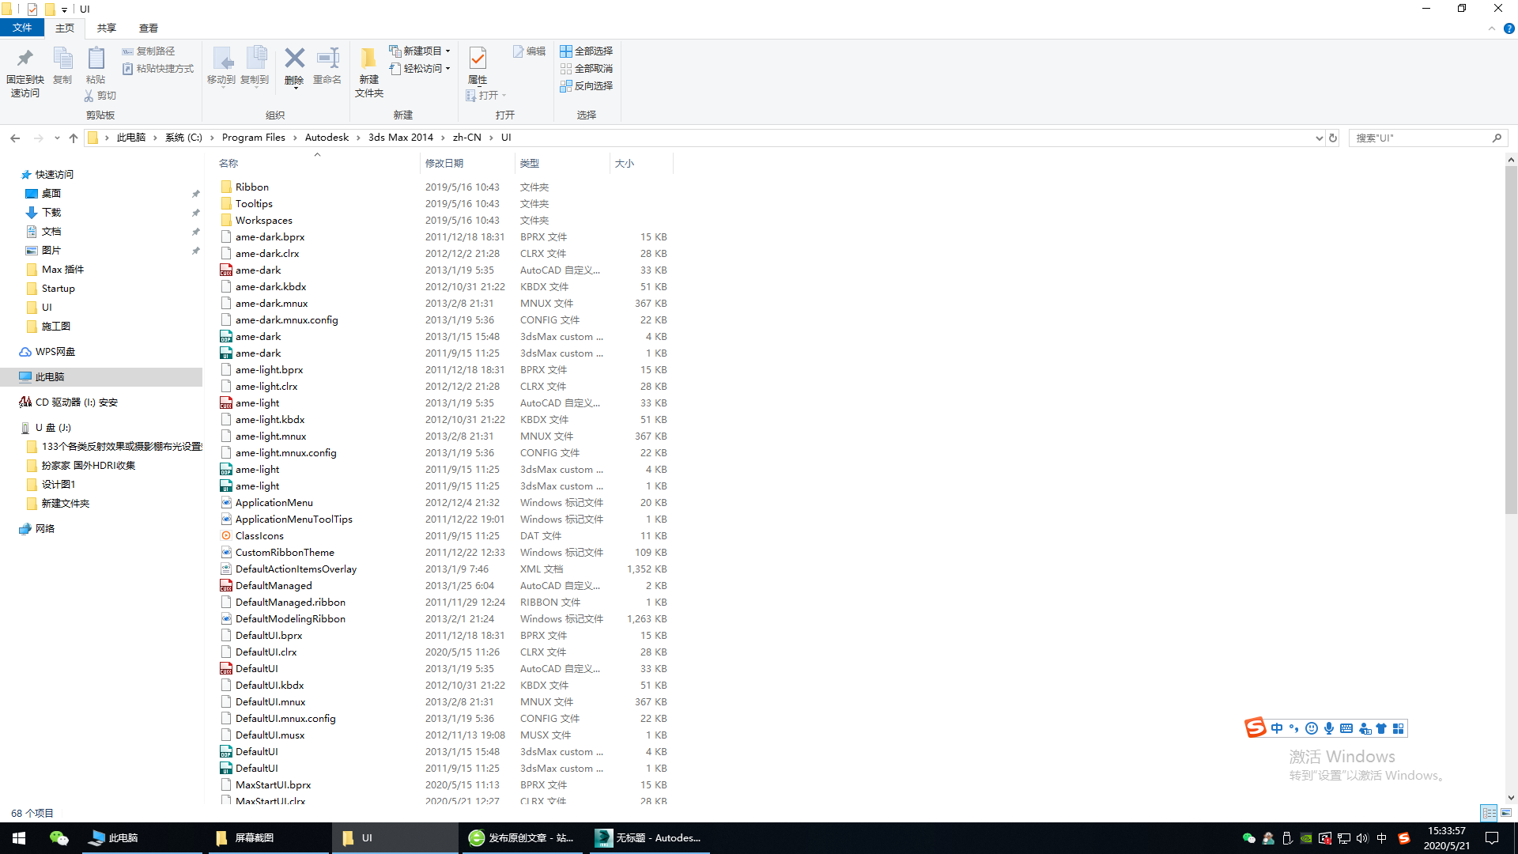The height and width of the screenshot is (854, 1518).
Task: Click the Rename (重命名) ribbon icon
Action: (x=327, y=59)
